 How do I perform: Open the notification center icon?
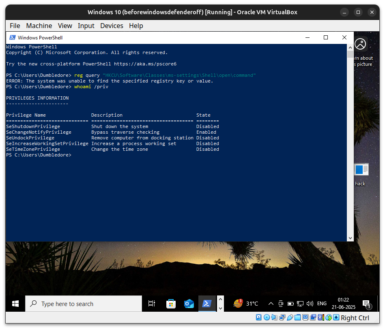point(367,304)
